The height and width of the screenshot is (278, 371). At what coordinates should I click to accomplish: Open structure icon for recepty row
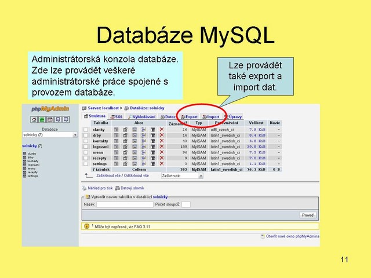click(x=125, y=158)
